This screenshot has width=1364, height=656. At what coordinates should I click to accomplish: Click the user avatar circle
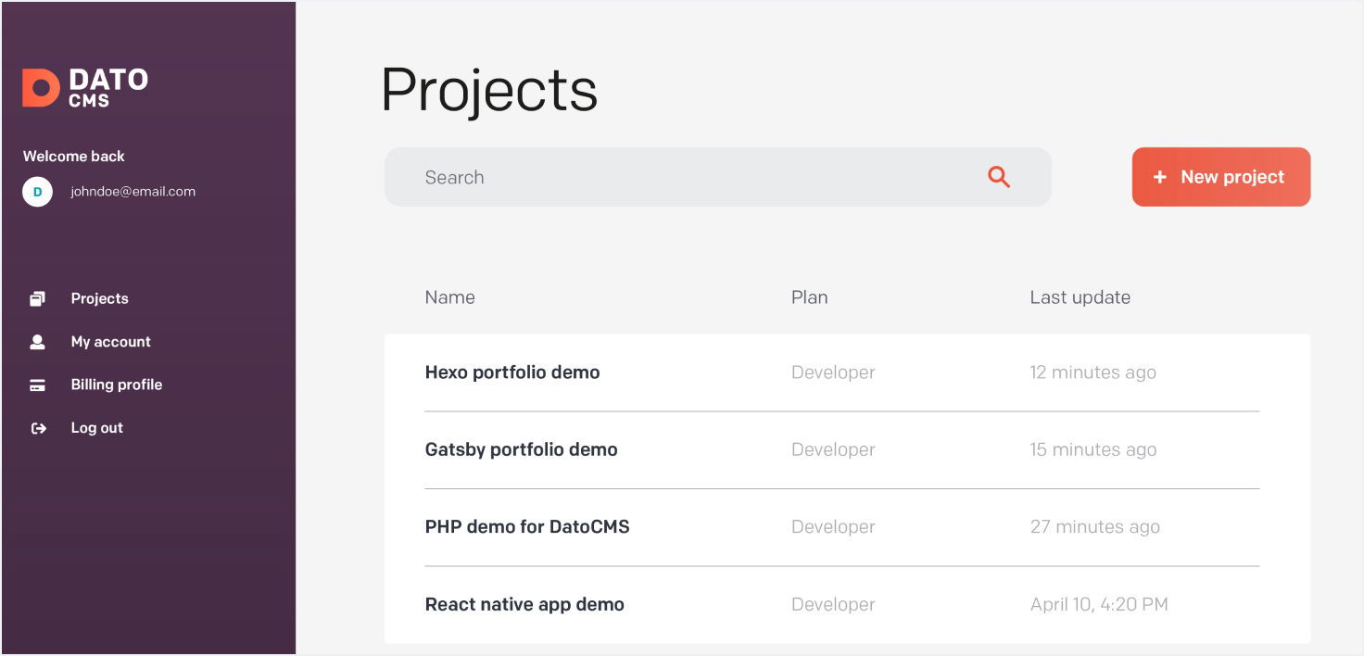(37, 192)
